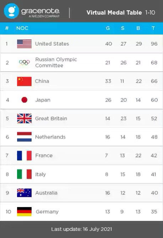Click the Germany flag icon

[x=24, y=212]
